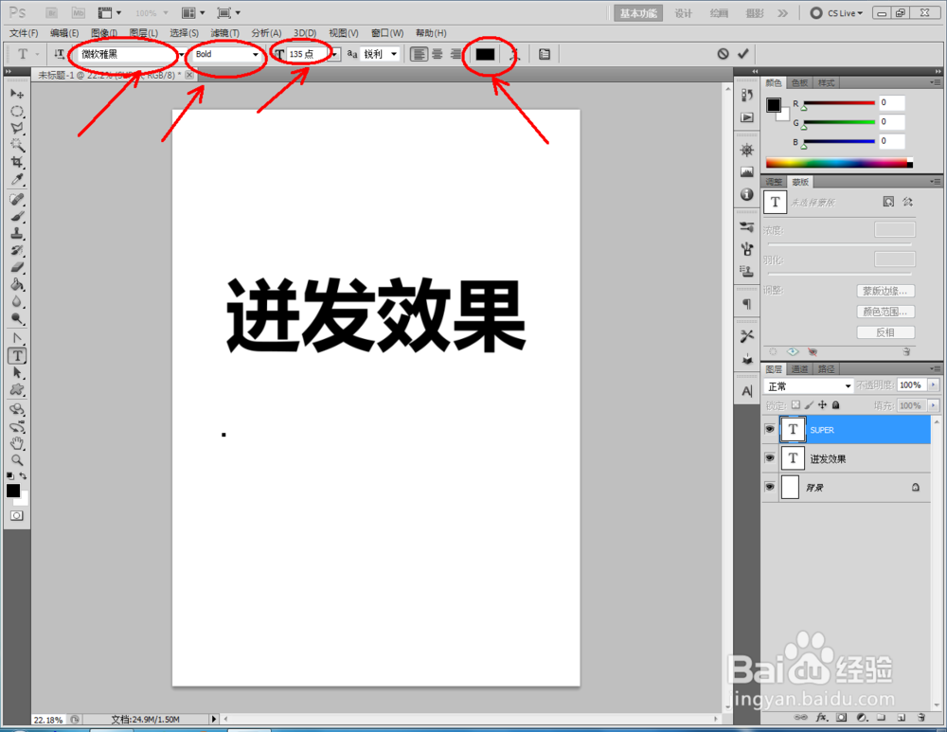This screenshot has height=732, width=947.
Task: Open the font family dropdown 微软雅黑
Action: (x=181, y=54)
